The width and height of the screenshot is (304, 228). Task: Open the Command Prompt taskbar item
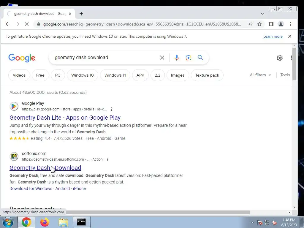(x=81, y=222)
